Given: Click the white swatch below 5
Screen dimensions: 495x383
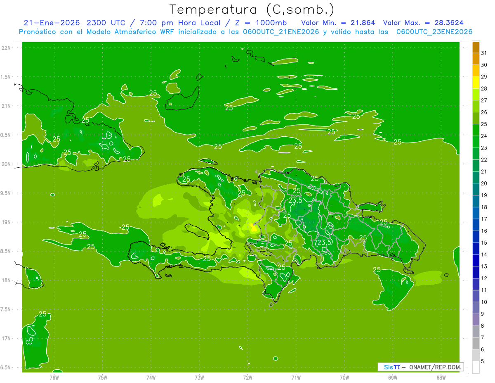Looking at the screenshot, I should 476,367.
